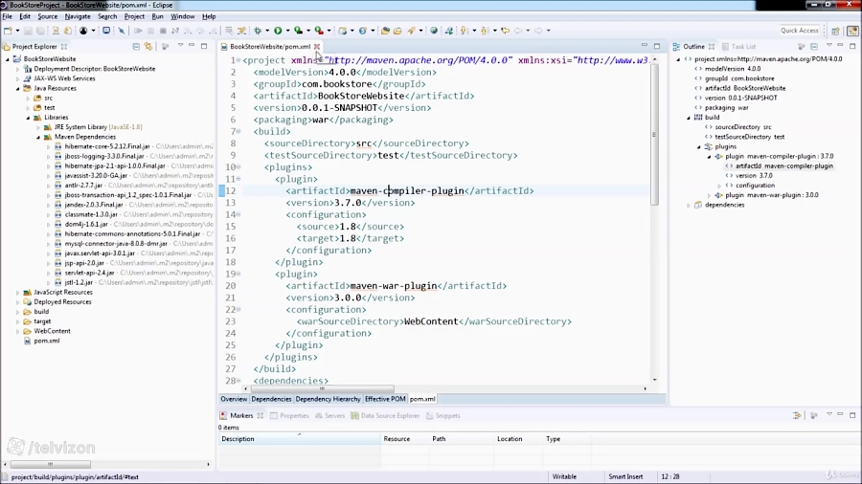The width and height of the screenshot is (862, 484).
Task: Open the Window menu
Action: 183,16
